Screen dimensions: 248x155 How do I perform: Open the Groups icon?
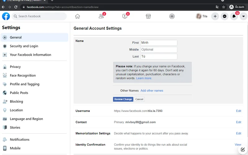point(172,16)
